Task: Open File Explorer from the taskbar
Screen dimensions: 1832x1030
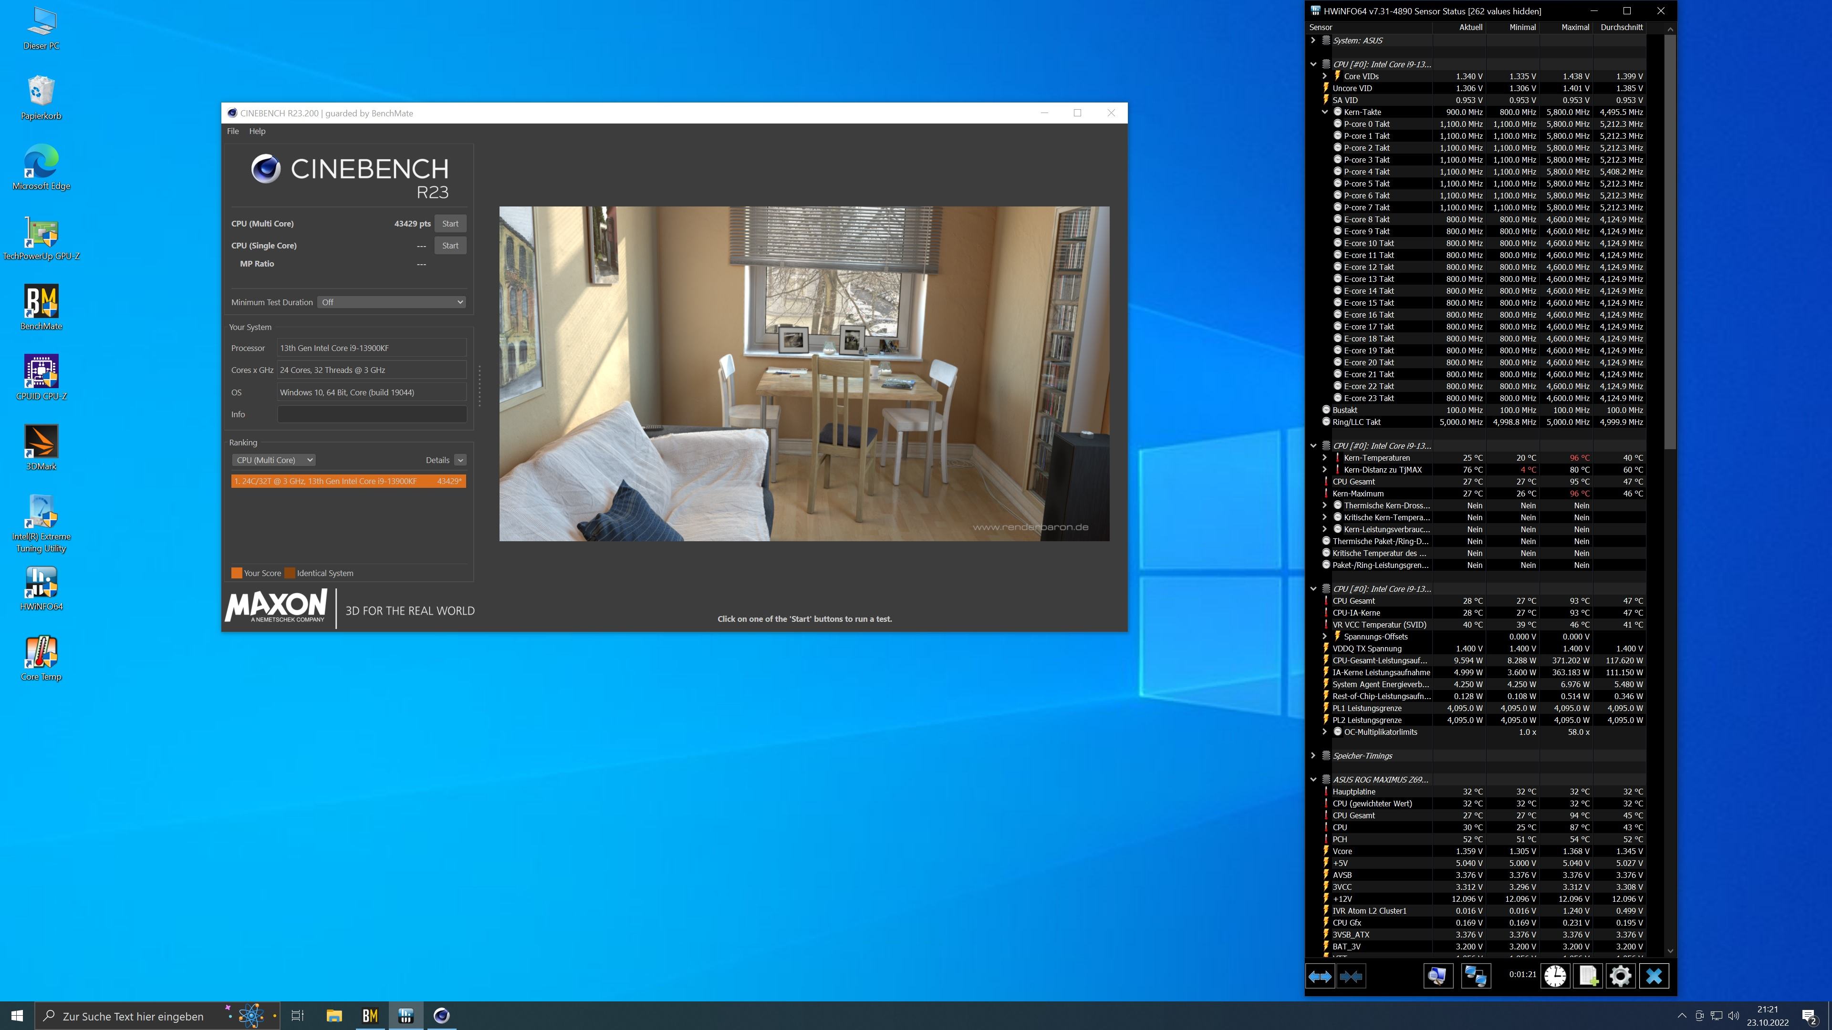Action: (334, 1016)
